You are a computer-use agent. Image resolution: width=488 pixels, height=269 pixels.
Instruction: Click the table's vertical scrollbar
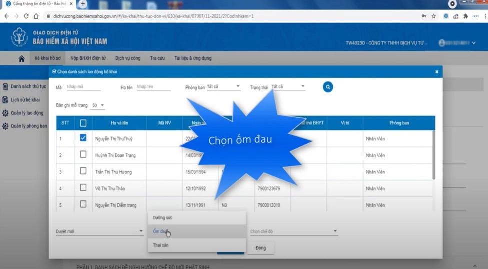pos(433,155)
